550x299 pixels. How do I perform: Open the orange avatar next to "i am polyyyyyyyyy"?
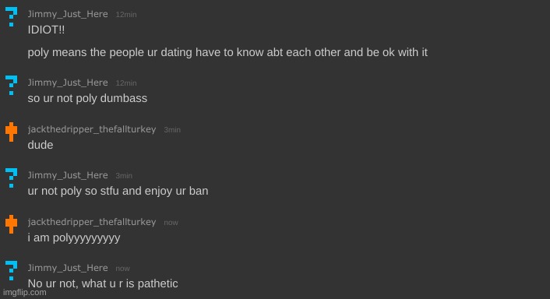point(11,224)
